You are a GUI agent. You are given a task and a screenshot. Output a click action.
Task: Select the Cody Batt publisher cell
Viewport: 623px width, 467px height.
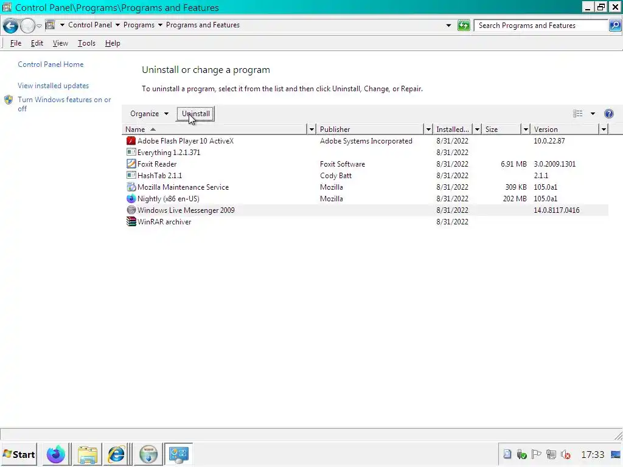coord(336,176)
